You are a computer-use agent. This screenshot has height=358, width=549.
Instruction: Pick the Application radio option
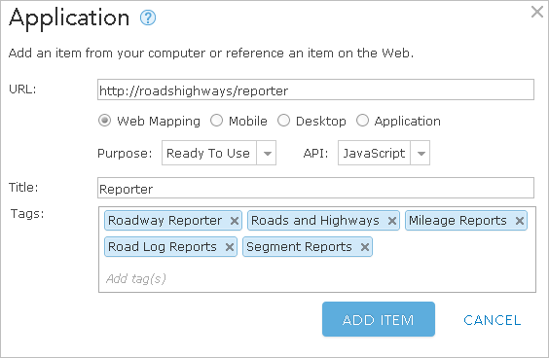point(362,121)
